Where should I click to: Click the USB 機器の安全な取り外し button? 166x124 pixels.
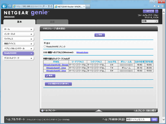pos(58,84)
